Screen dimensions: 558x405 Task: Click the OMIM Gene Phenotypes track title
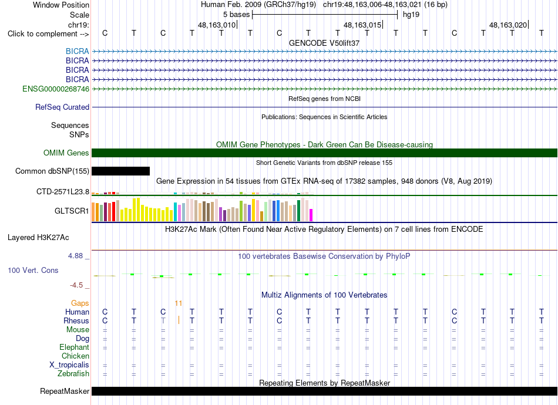point(325,145)
